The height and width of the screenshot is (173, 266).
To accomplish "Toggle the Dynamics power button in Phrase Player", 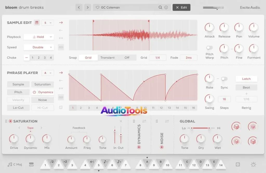I will (34, 92).
